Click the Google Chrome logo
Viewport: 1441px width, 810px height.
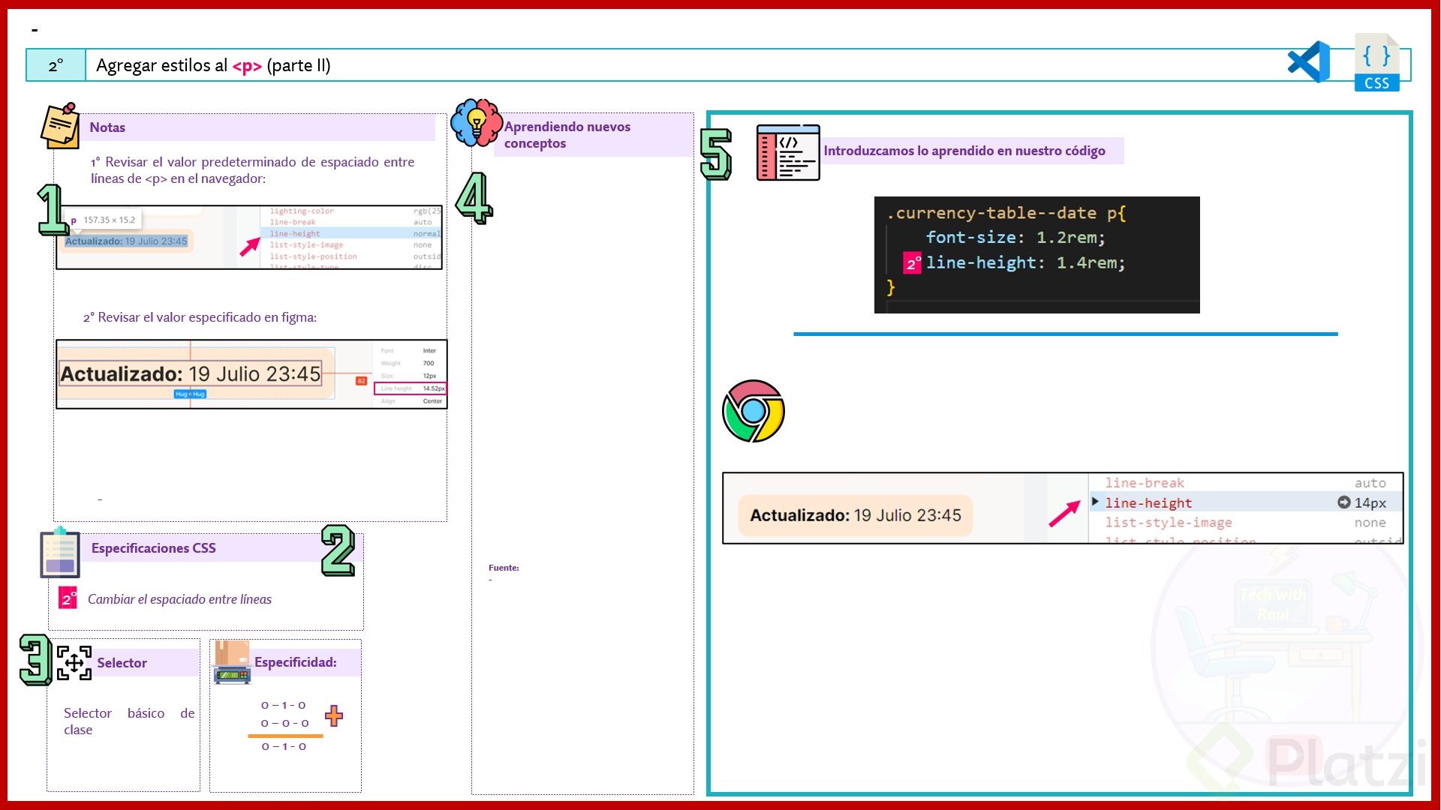click(754, 411)
